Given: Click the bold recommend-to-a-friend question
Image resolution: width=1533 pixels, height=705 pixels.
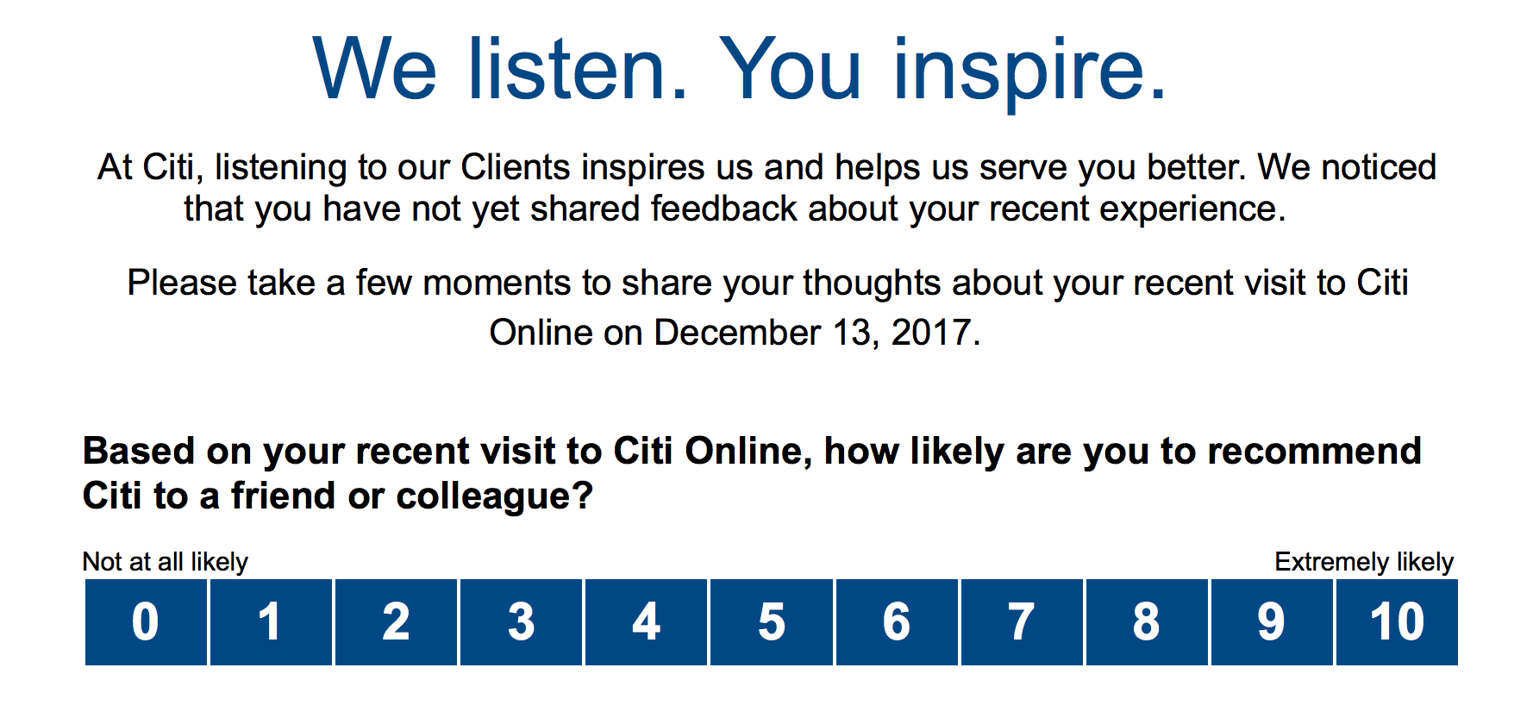Looking at the screenshot, I should [x=752, y=473].
